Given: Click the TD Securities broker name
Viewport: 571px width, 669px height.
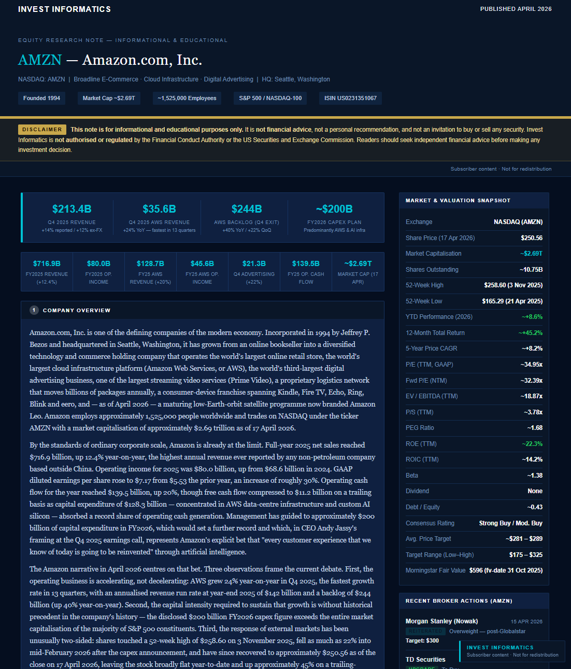Looking at the screenshot, I should pos(425,660).
